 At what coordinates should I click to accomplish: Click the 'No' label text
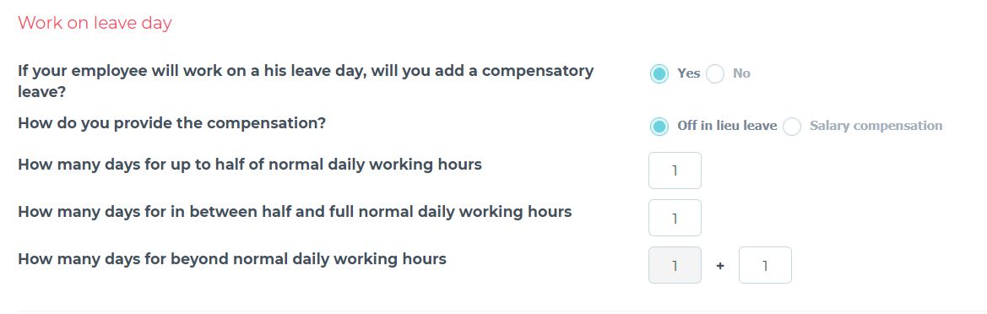[741, 73]
